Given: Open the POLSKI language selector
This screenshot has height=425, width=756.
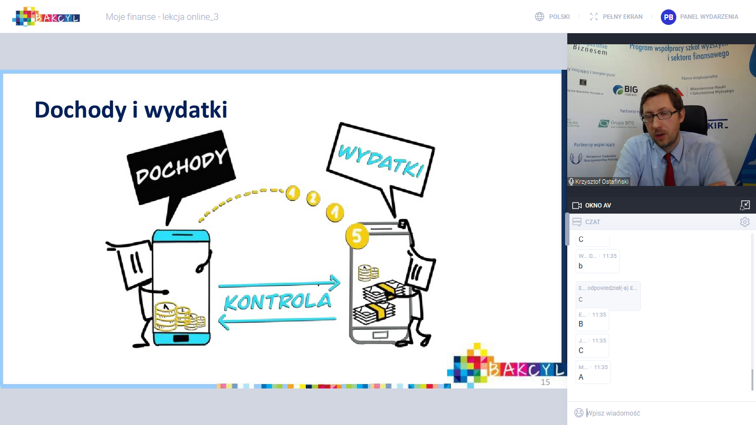Looking at the screenshot, I should pos(559,17).
